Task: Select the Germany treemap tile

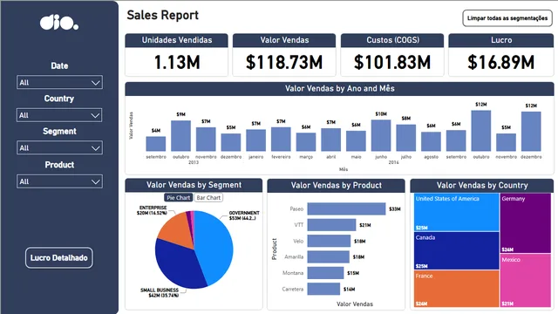Action: coord(526,223)
